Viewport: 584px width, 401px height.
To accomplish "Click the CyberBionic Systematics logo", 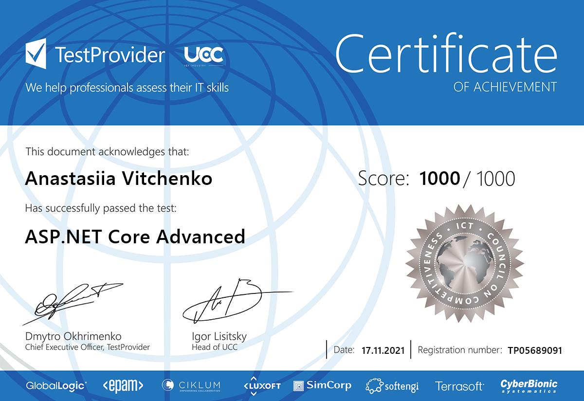I will (529, 385).
